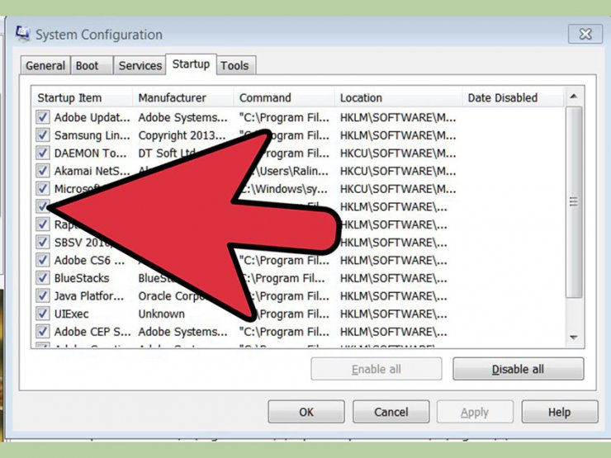Toggle the UIExec checkbox
The height and width of the screenshot is (458, 611).
[42, 314]
